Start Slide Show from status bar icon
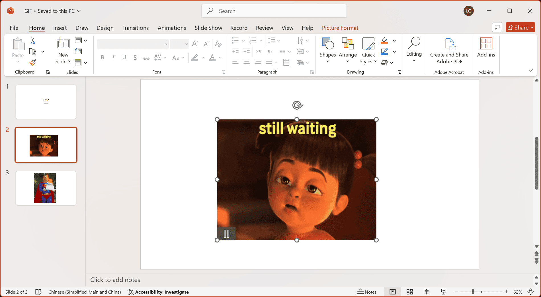This screenshot has height=297, width=541. tap(444, 292)
